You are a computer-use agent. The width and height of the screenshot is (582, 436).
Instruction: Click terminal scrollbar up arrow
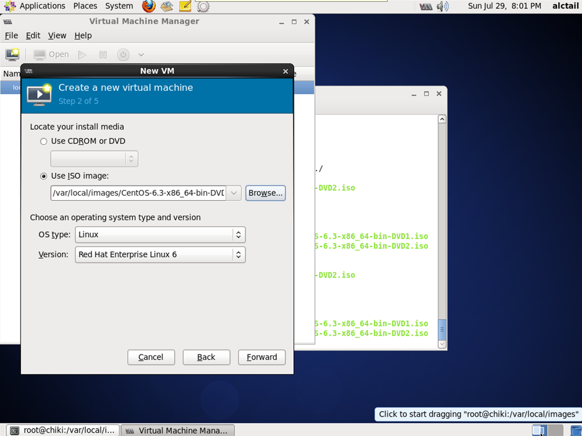tap(442, 119)
